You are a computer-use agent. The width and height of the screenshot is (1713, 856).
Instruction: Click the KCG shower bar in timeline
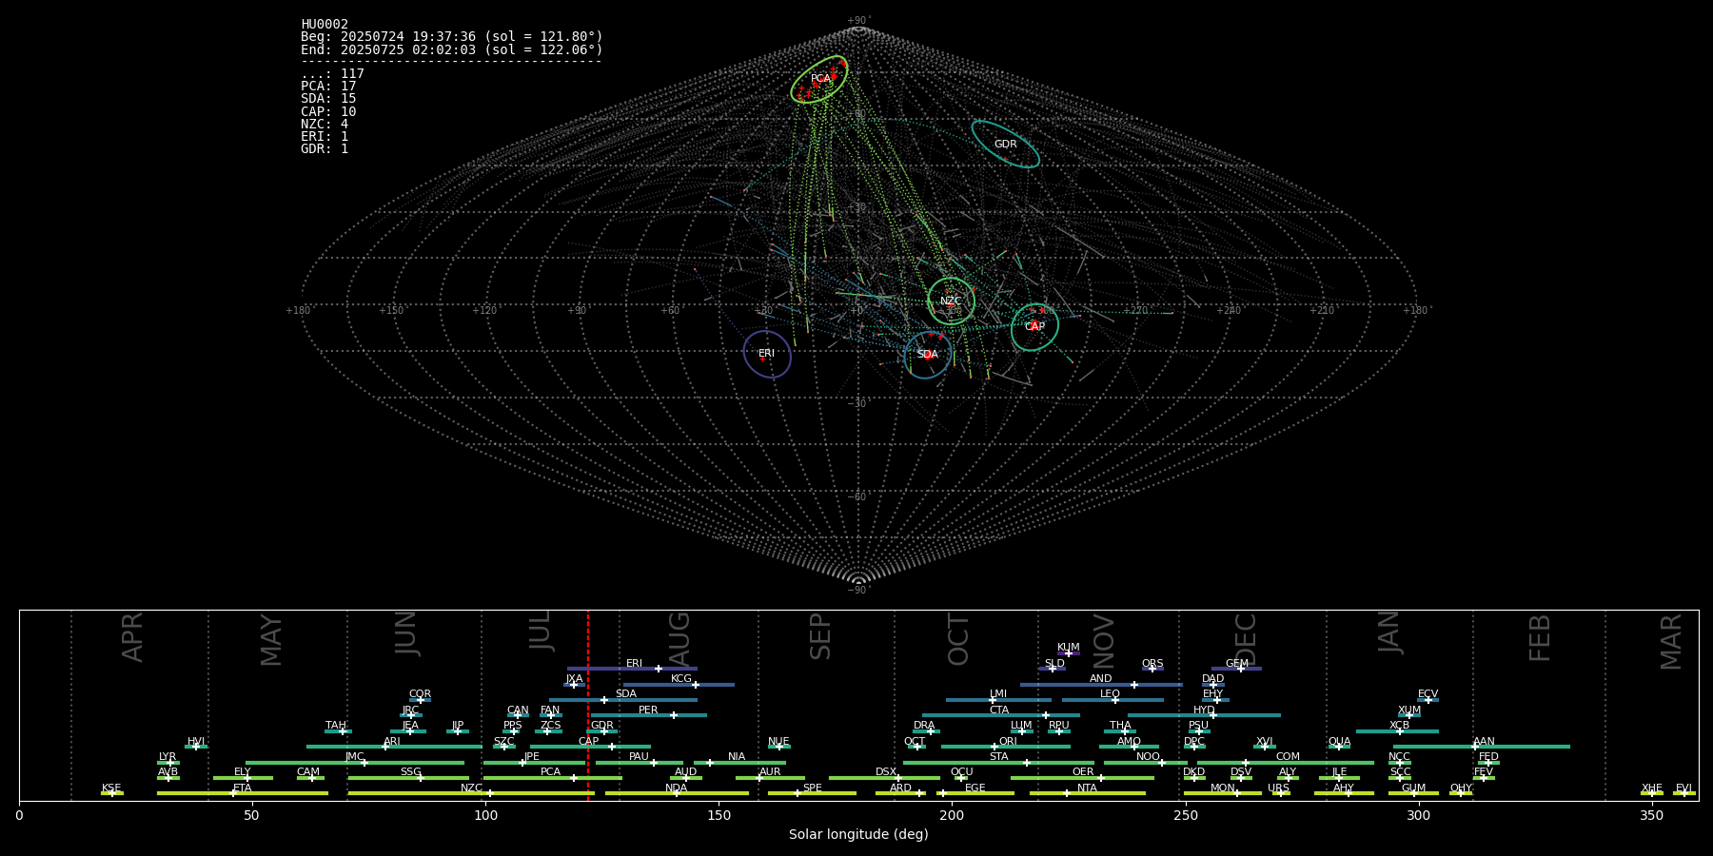(679, 685)
